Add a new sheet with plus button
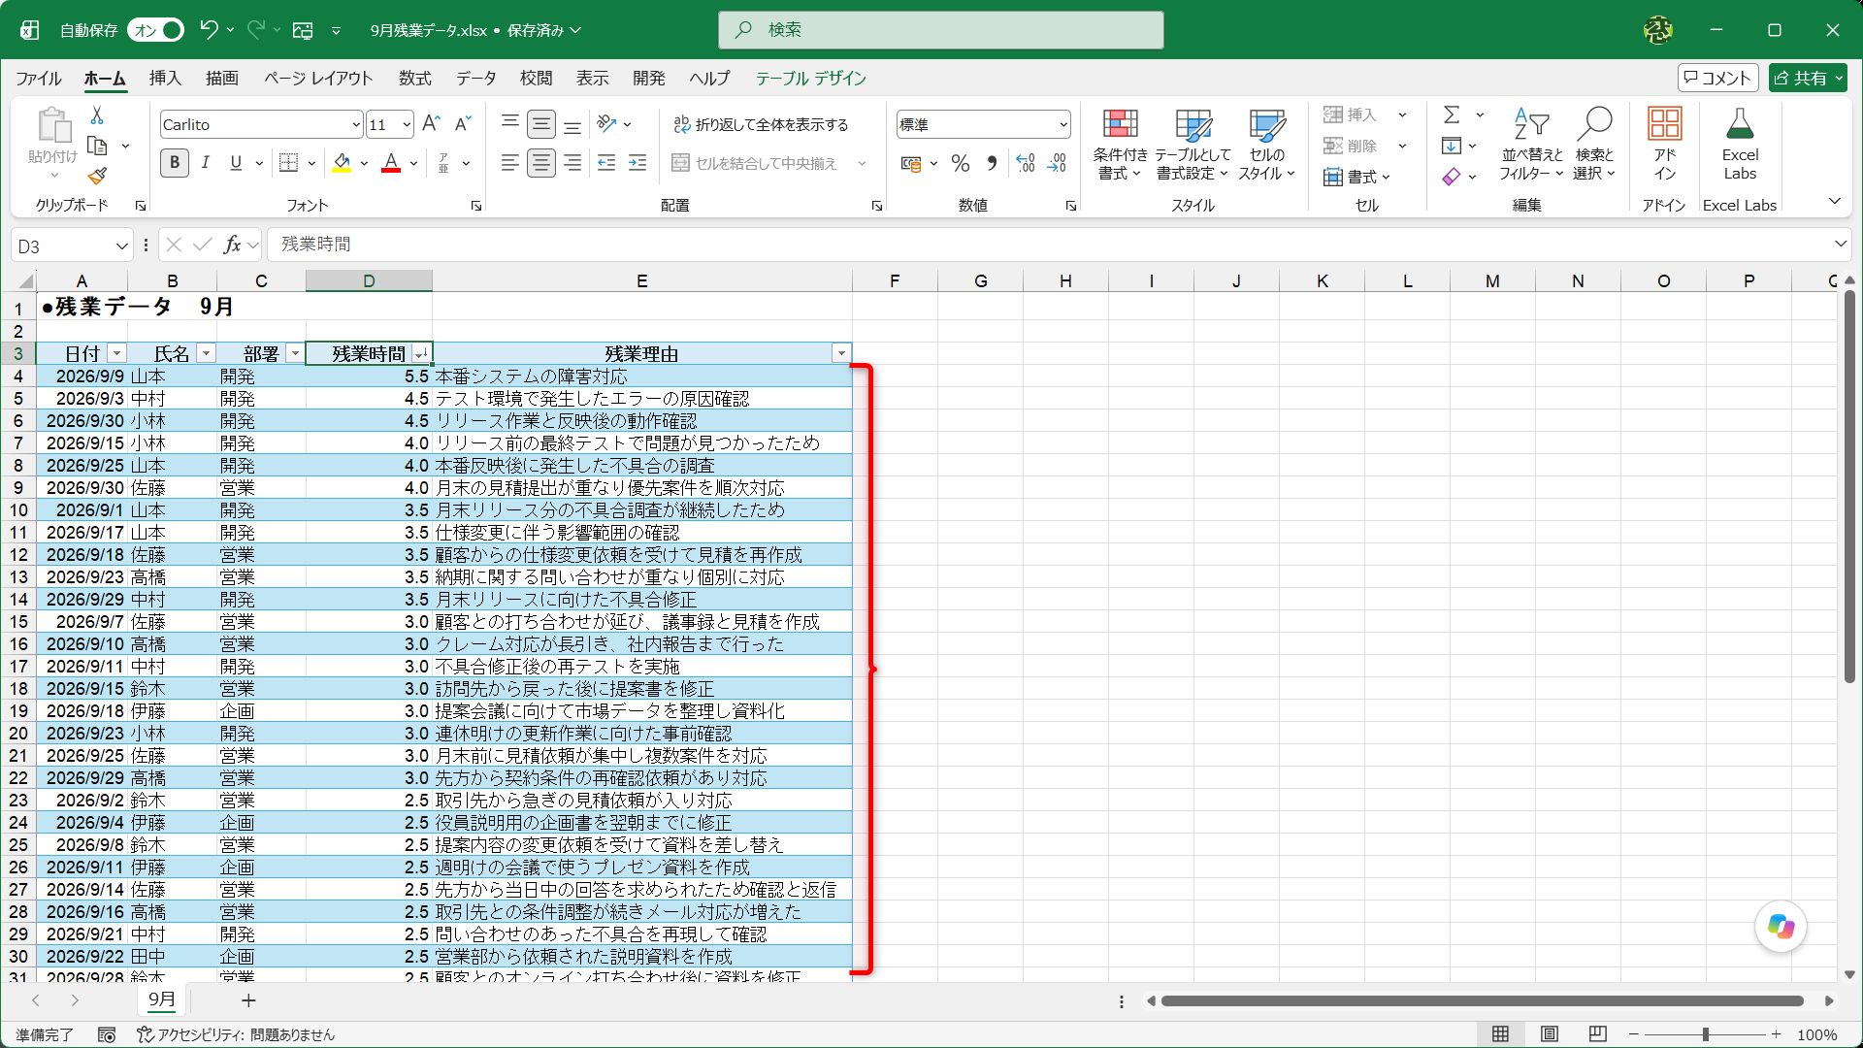The image size is (1863, 1048). [248, 1000]
